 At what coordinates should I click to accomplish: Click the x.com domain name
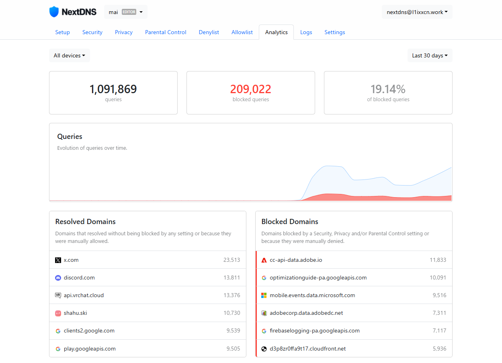tap(71, 260)
